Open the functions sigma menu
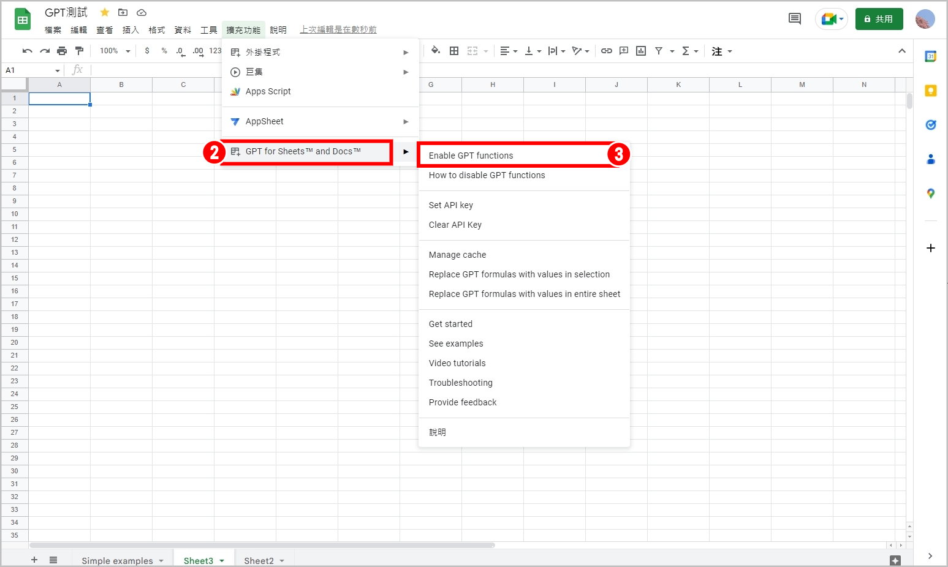This screenshot has height=567, width=948. (x=689, y=51)
